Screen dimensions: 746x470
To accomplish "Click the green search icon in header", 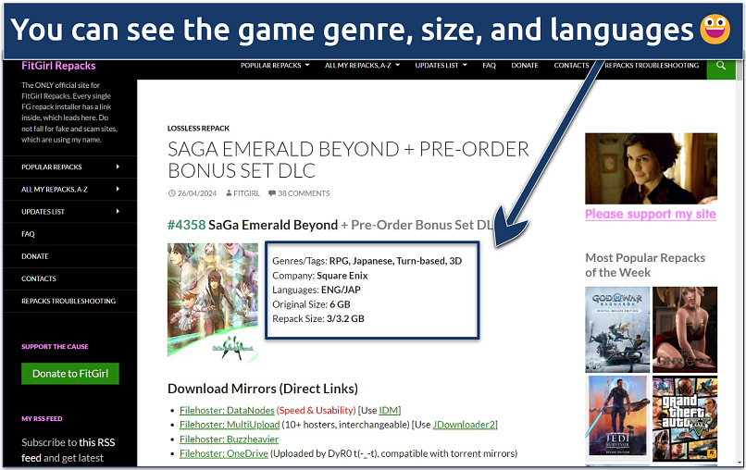I will (x=721, y=66).
